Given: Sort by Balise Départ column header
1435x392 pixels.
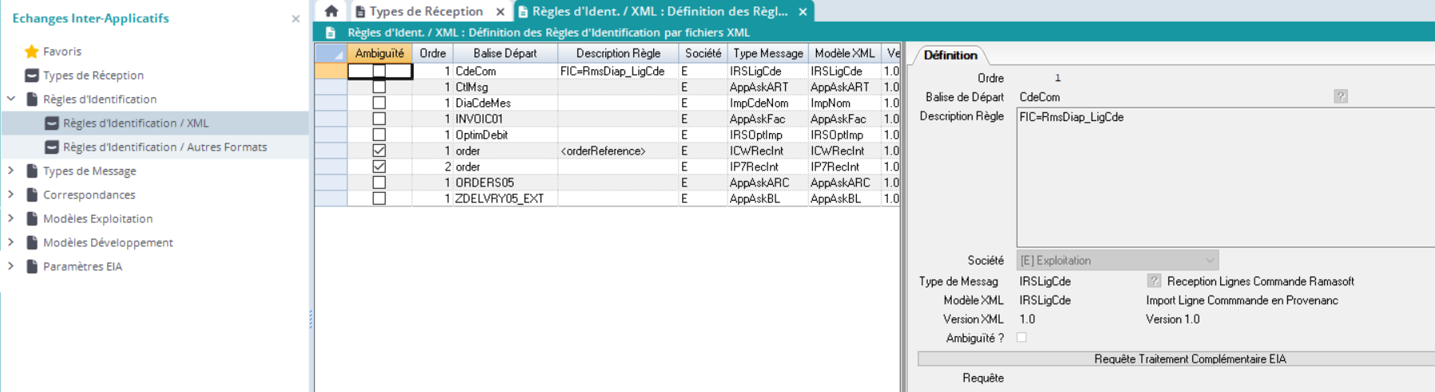Looking at the screenshot, I should [505, 53].
